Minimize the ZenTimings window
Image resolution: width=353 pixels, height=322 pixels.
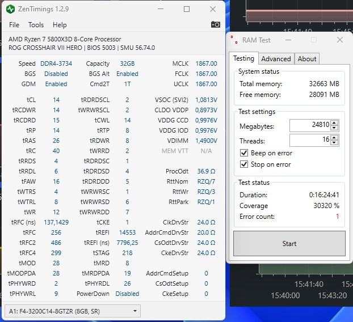click(x=161, y=9)
